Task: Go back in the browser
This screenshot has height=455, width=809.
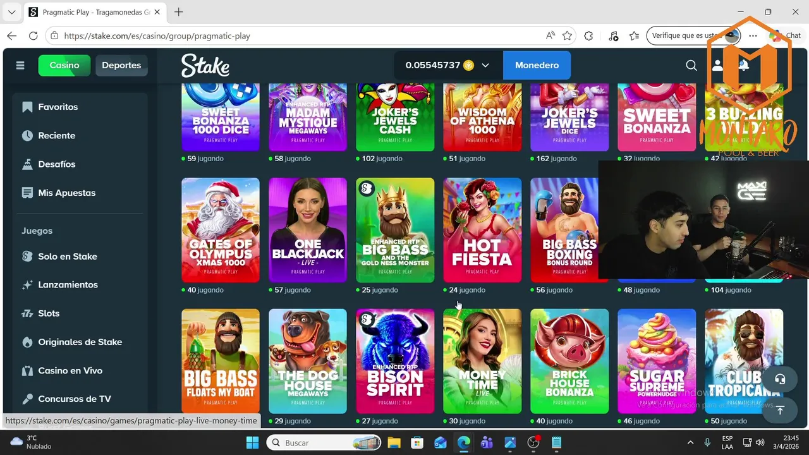Action: (x=12, y=36)
